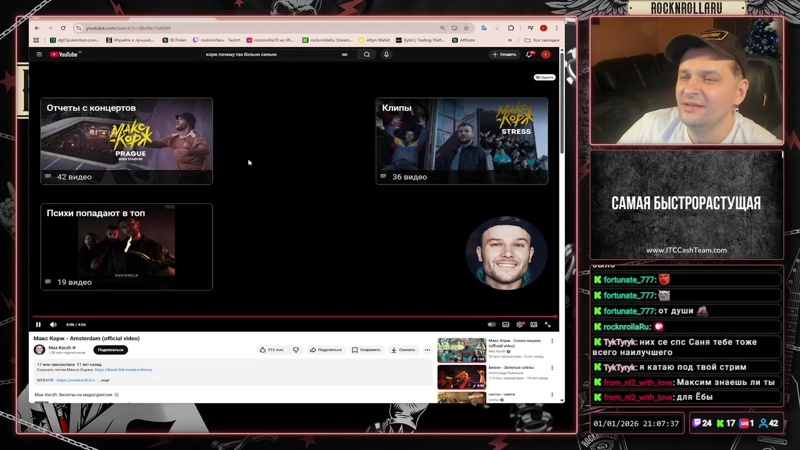Open Bybit Trading Platform bookmark
The height and width of the screenshot is (450, 800).
pyautogui.click(x=420, y=40)
